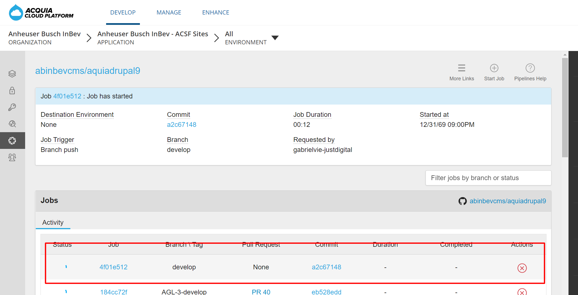
Task: Open job 184cc72f link
Action: [113, 292]
